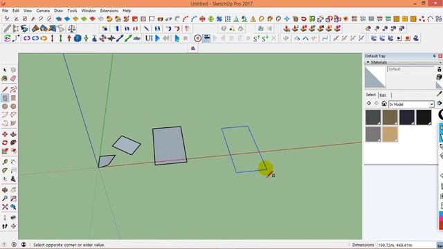Viewport: 443px width, 249px height.
Task: Click the scene tab above viewport
Action: (193, 48)
